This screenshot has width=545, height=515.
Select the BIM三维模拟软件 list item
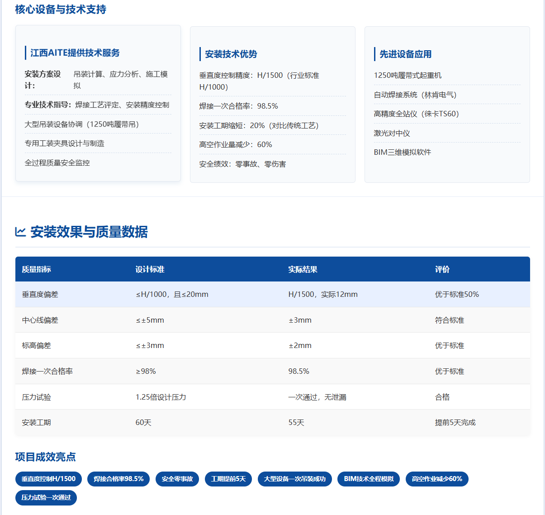[x=403, y=152]
